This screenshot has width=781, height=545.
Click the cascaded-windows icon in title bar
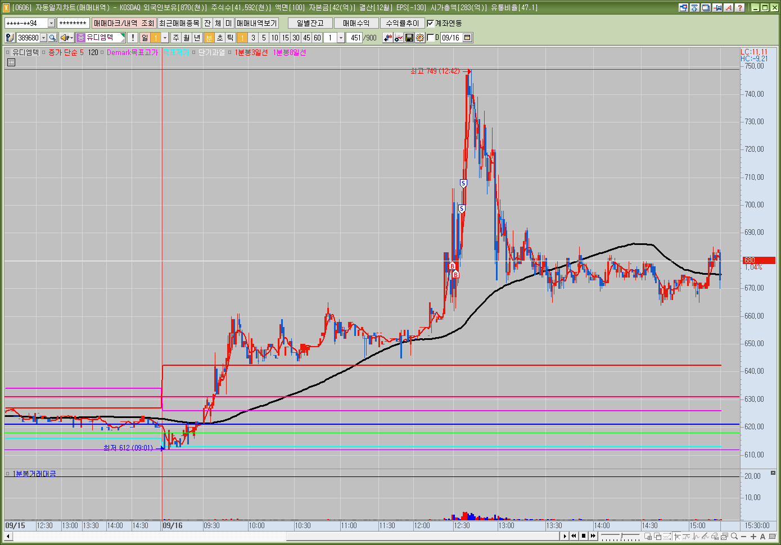click(706, 7)
